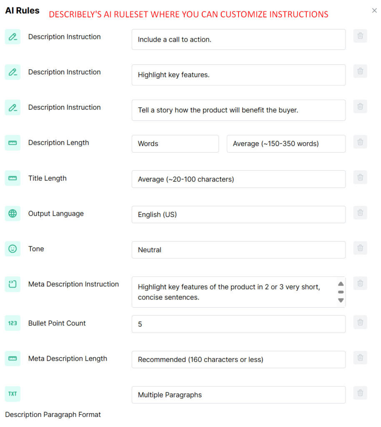
Task: Click the ruler icon beside Title Length
Action: (13, 178)
